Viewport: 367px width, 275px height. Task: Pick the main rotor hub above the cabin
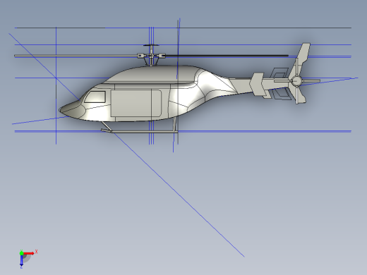[151, 56]
